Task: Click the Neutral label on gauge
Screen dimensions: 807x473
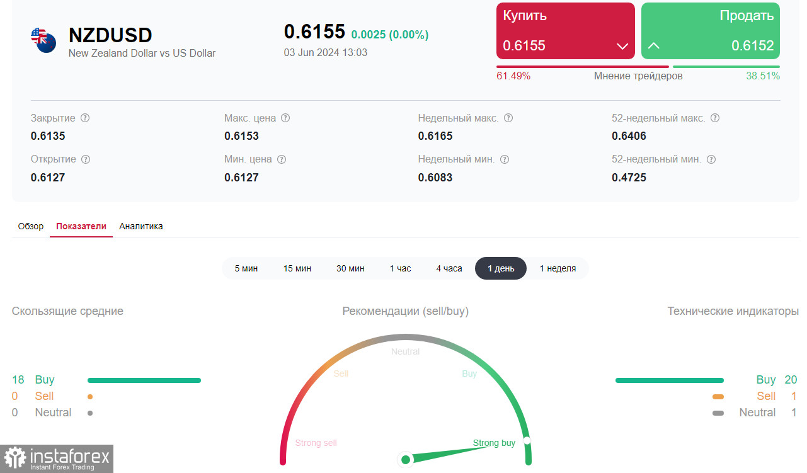Action: tap(405, 351)
